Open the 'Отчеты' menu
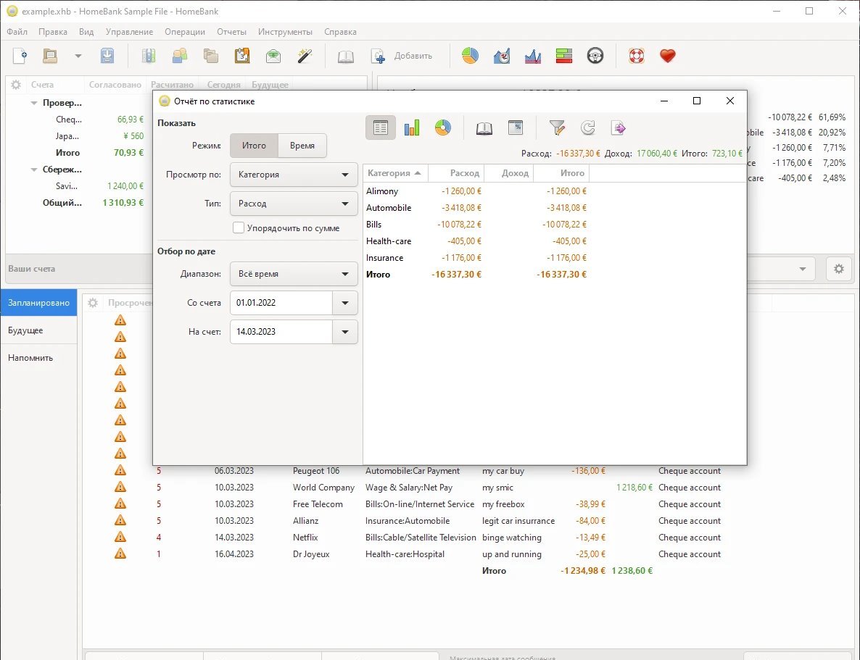Screen dimensions: 860x660 (231, 32)
